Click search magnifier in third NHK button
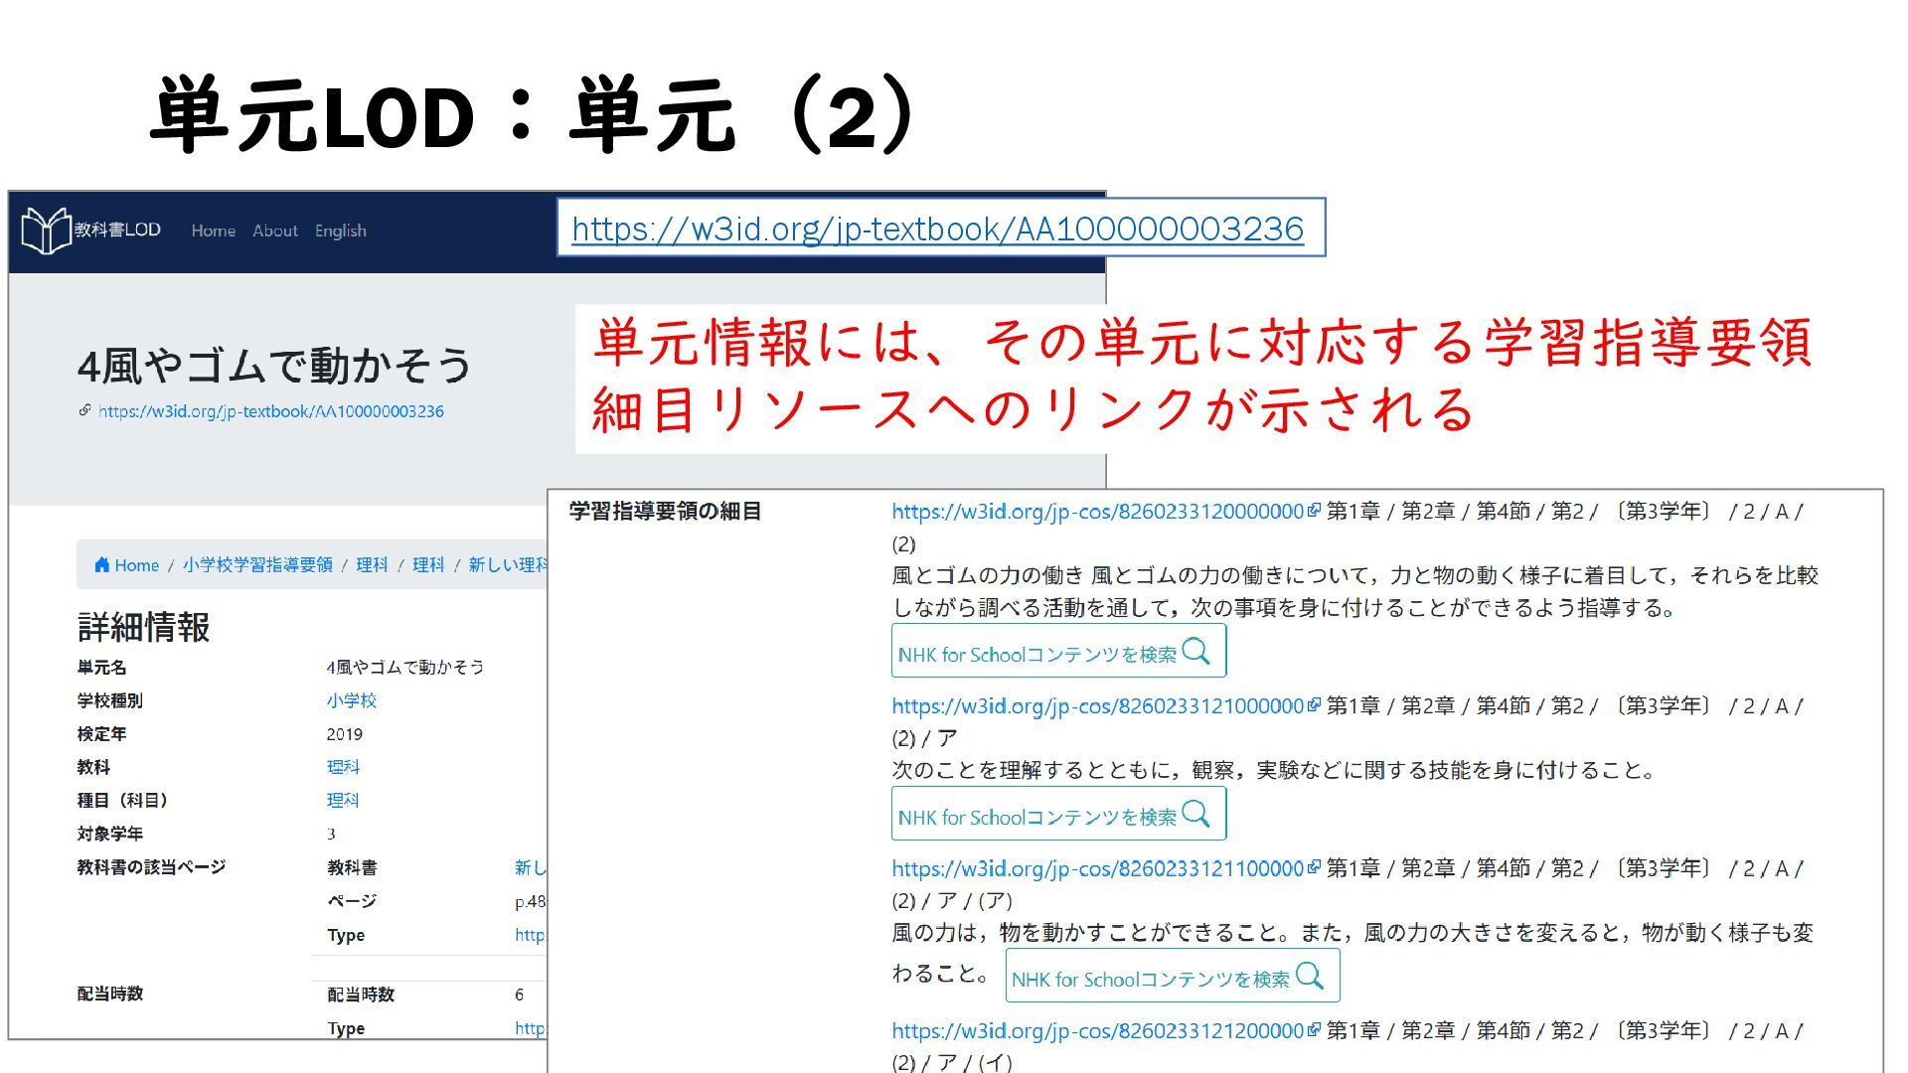This screenshot has height=1073, width=1908. (x=1310, y=977)
